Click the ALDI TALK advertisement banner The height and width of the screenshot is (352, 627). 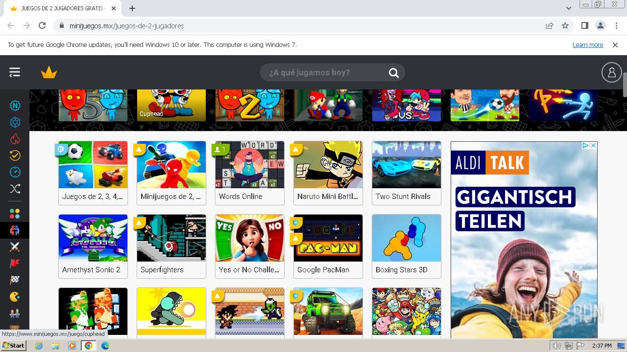point(524,240)
